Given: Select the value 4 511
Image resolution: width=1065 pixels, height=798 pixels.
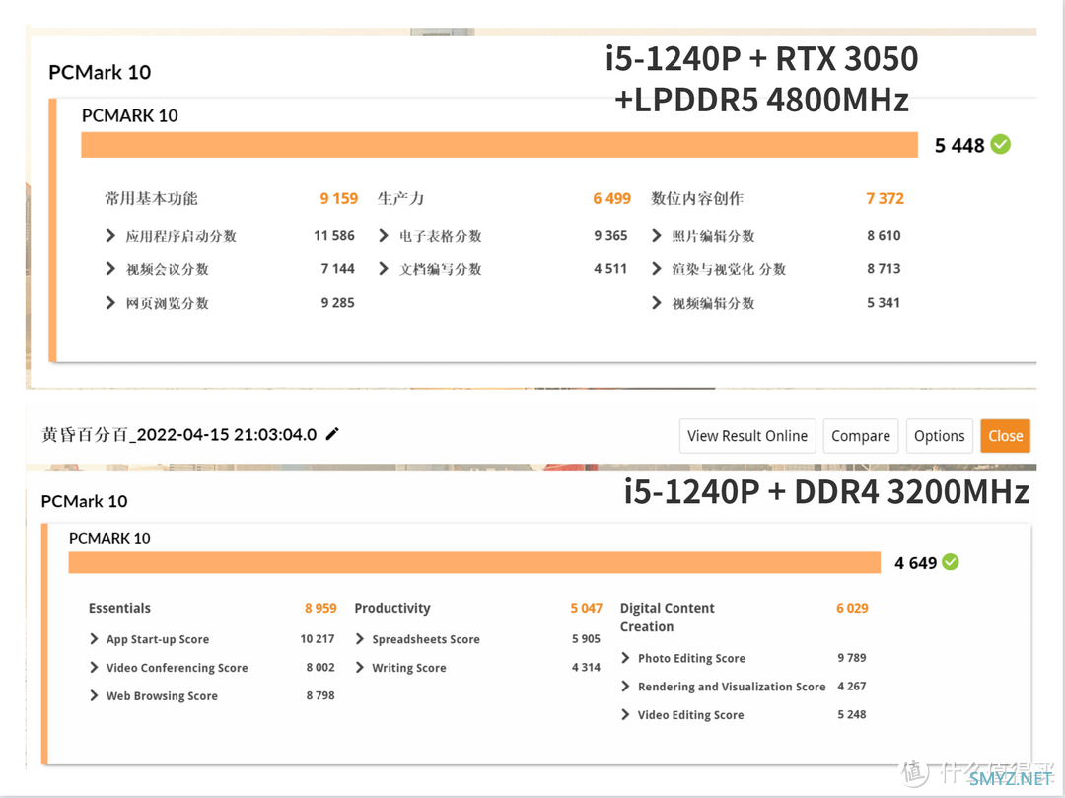Looking at the screenshot, I should [610, 269].
